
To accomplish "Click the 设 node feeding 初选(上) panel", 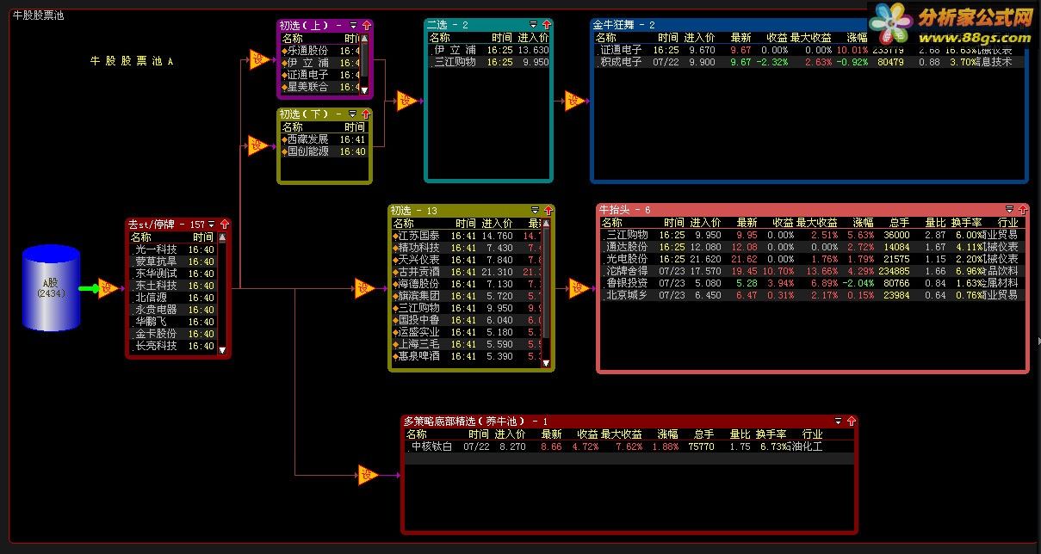I will [258, 59].
